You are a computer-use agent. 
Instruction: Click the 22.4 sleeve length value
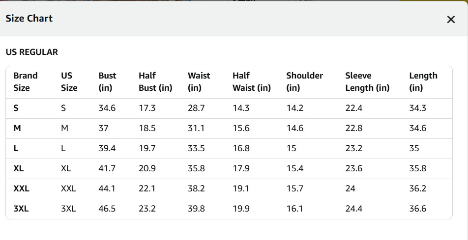pos(353,108)
